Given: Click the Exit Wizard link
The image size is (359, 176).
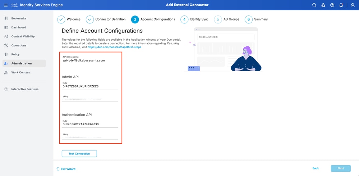Looking at the screenshot, I should (68, 169).
